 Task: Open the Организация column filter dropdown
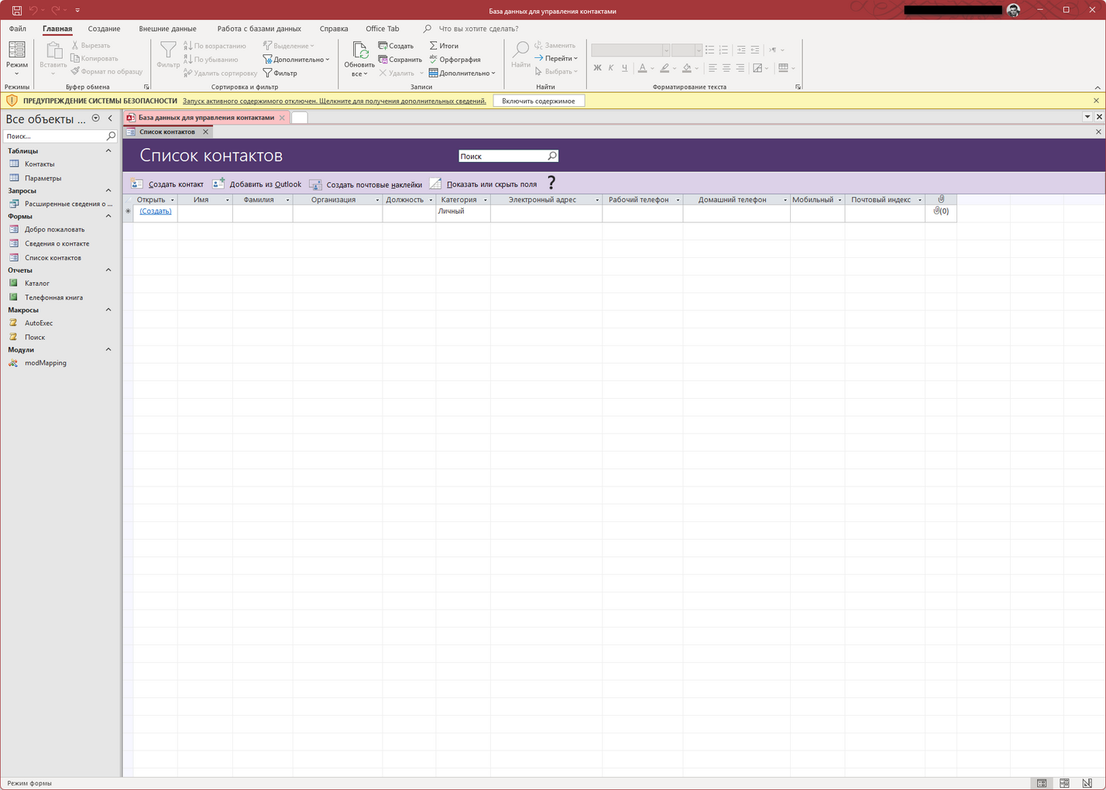[x=377, y=200]
